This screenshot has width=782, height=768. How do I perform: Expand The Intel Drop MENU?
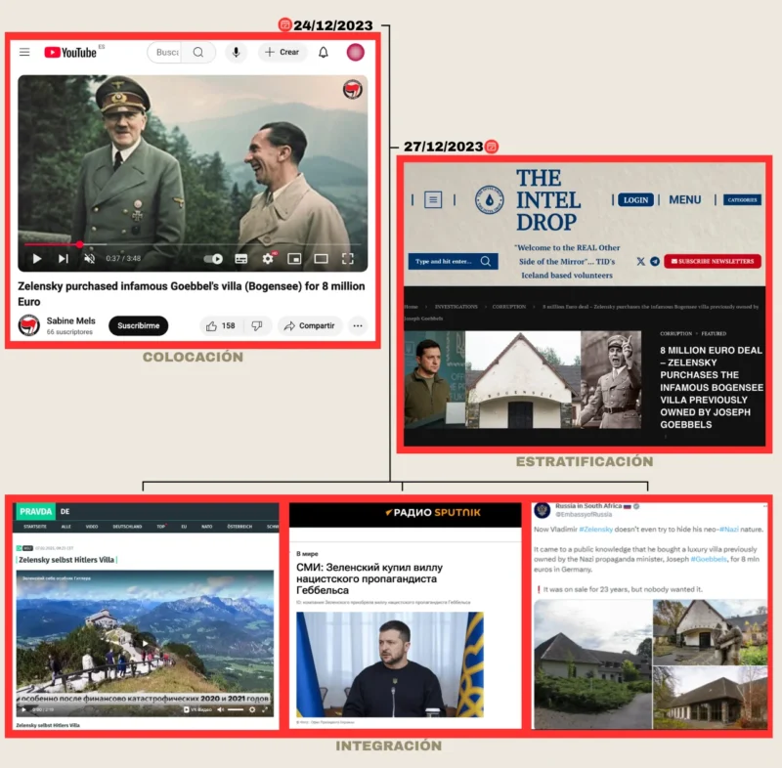point(684,199)
